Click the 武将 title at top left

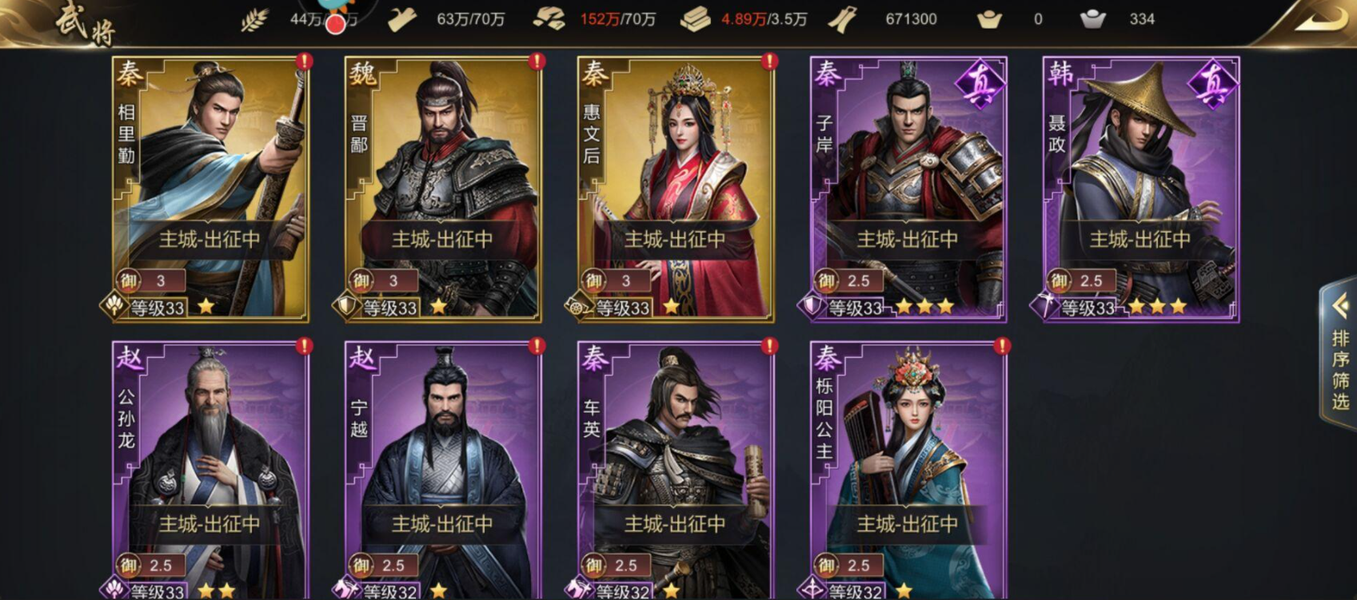86,22
